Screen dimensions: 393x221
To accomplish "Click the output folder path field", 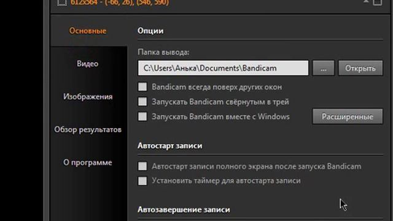I will pos(223,68).
